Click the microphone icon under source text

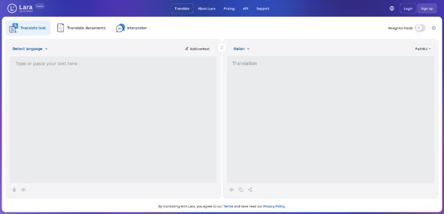click(14, 190)
